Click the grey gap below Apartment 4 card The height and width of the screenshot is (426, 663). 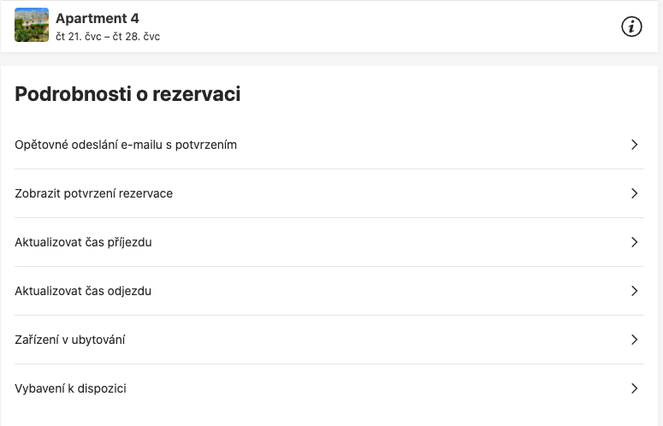tap(331, 59)
